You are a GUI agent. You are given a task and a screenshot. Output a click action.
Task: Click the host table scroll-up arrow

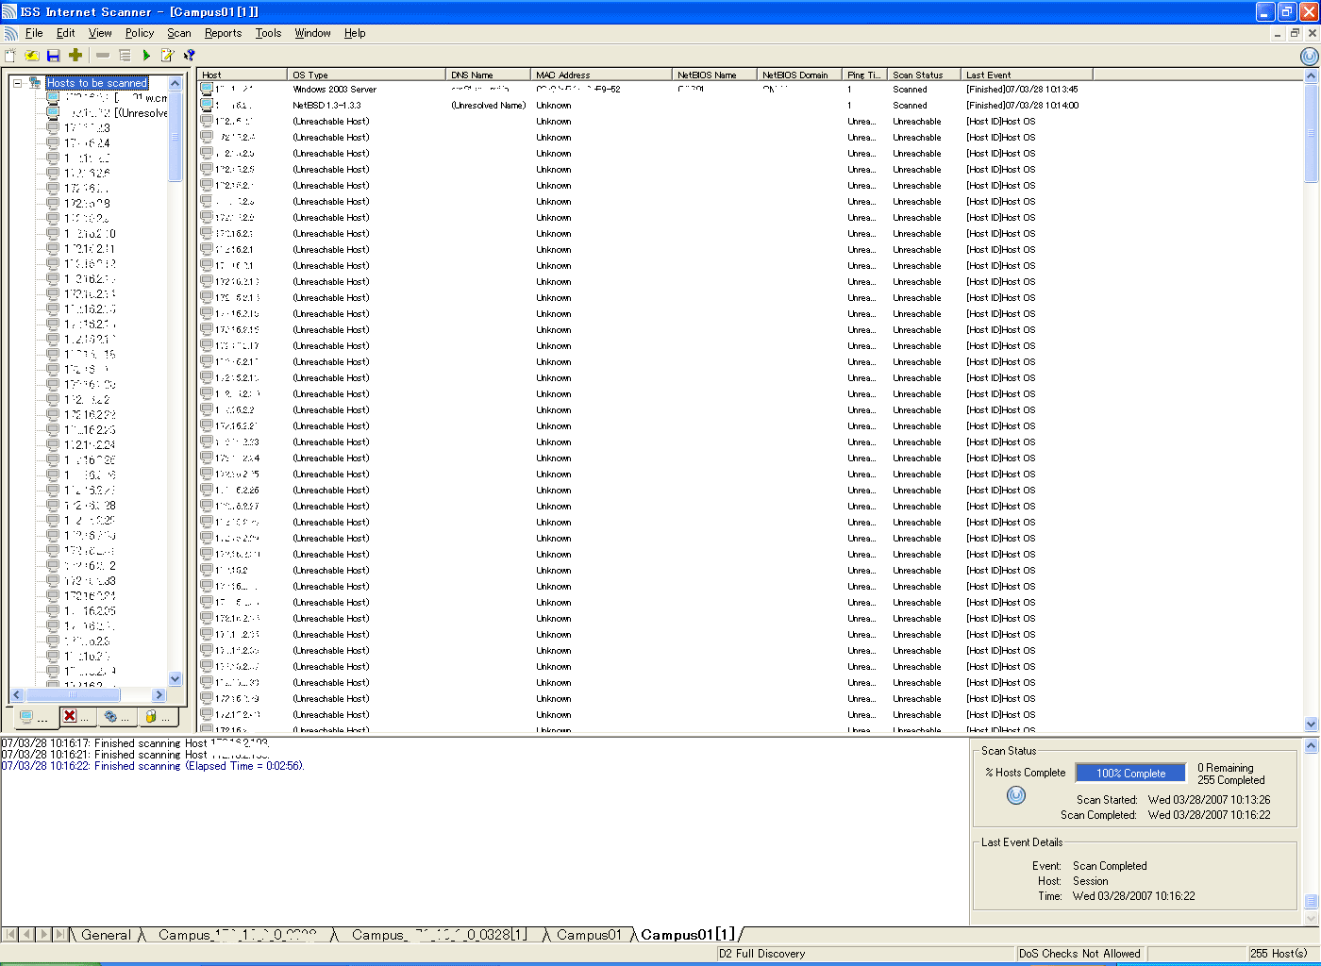[1311, 75]
